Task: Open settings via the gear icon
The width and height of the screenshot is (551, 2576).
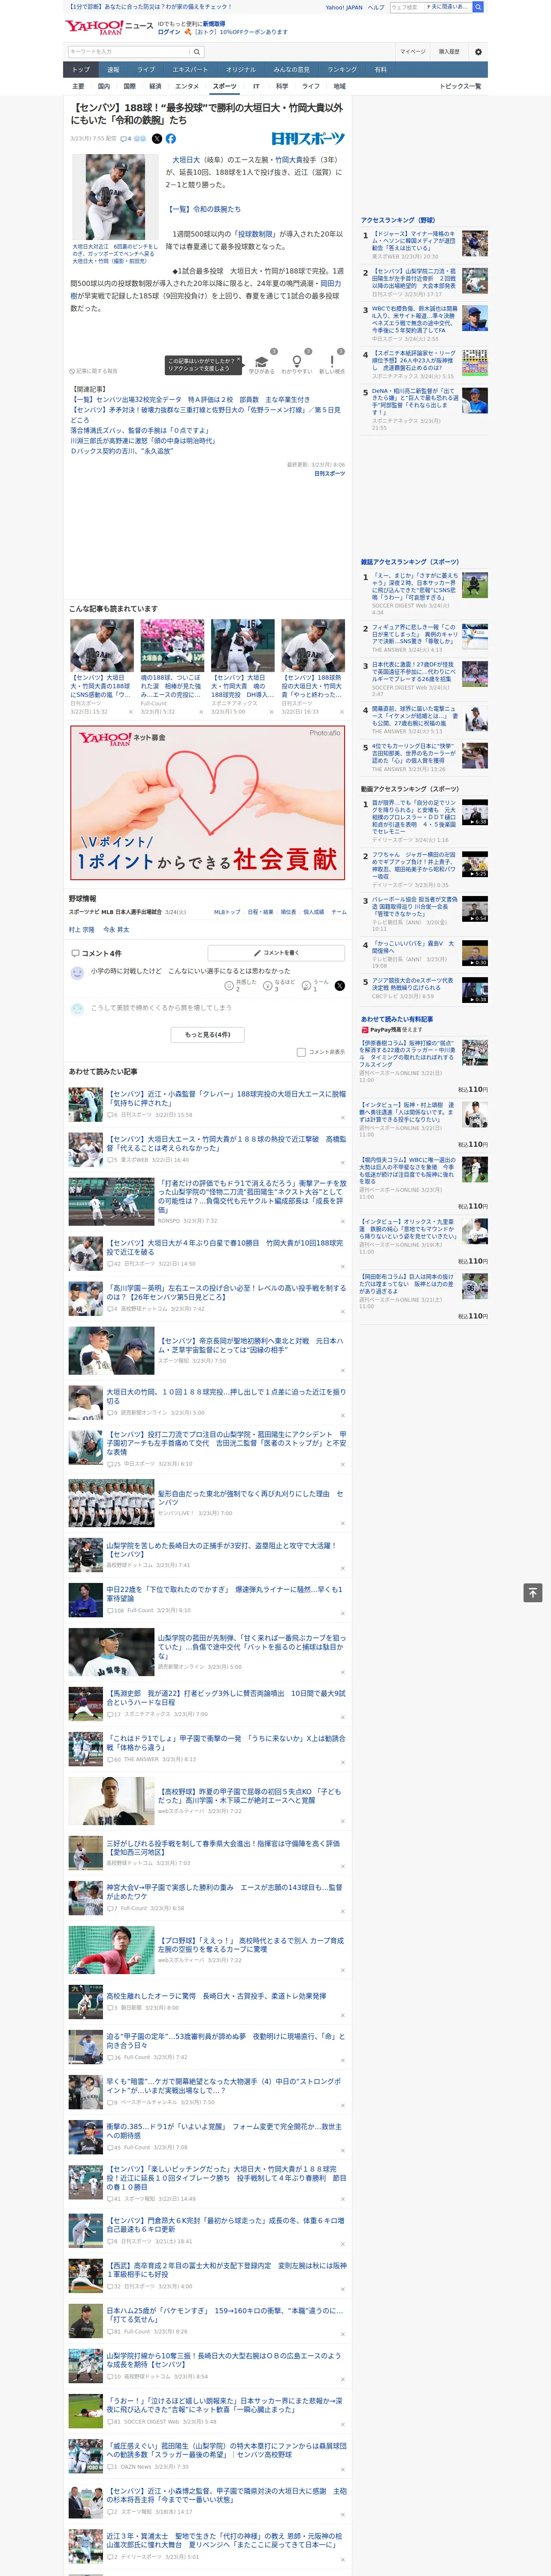Action: click(x=478, y=52)
